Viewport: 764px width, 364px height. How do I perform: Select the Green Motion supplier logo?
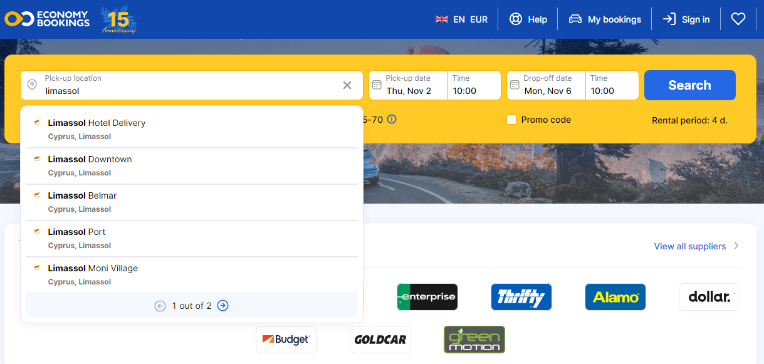(474, 340)
